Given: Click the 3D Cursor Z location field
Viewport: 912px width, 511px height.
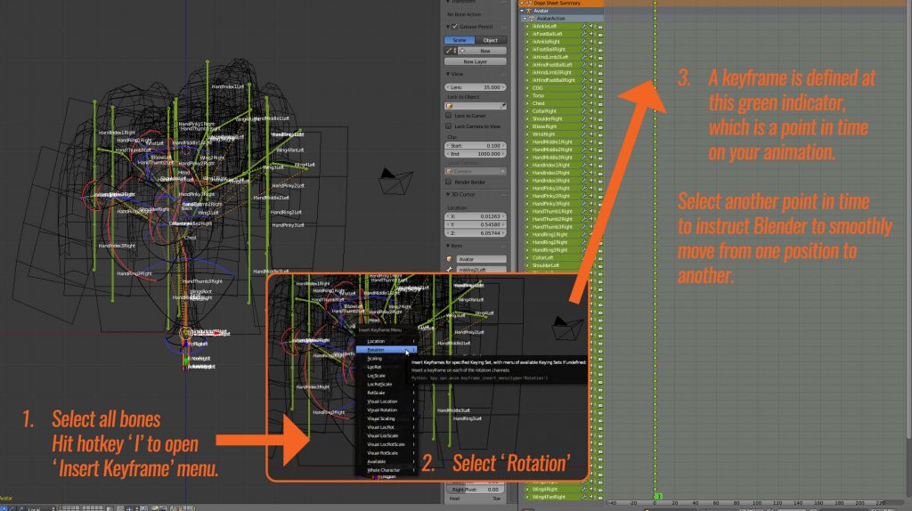Looking at the screenshot, I should pyautogui.click(x=476, y=233).
